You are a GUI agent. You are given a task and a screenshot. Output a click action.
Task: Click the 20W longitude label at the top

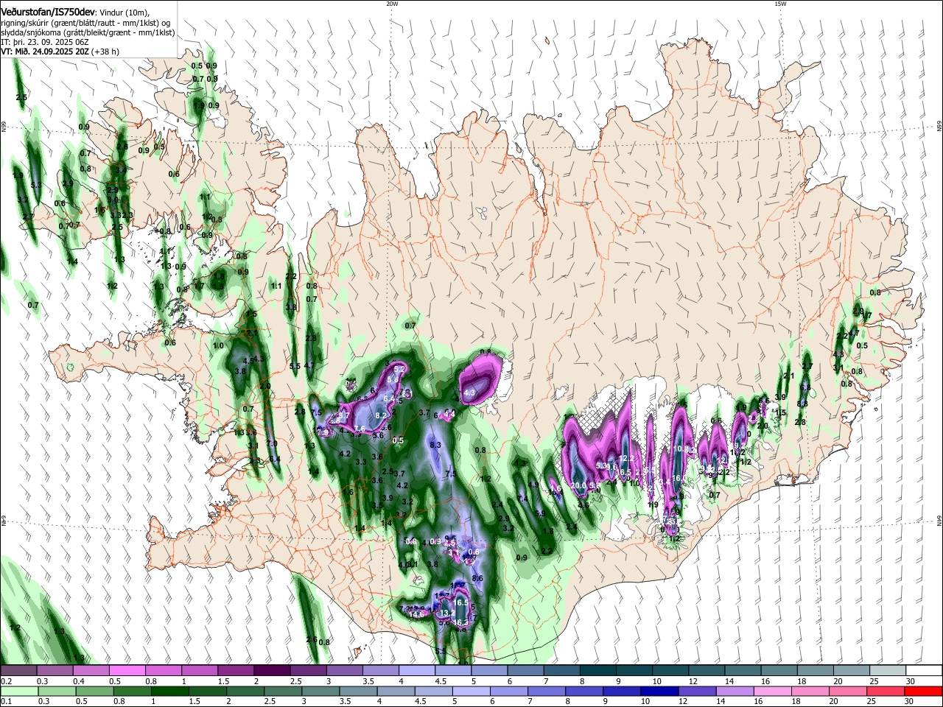392,4
